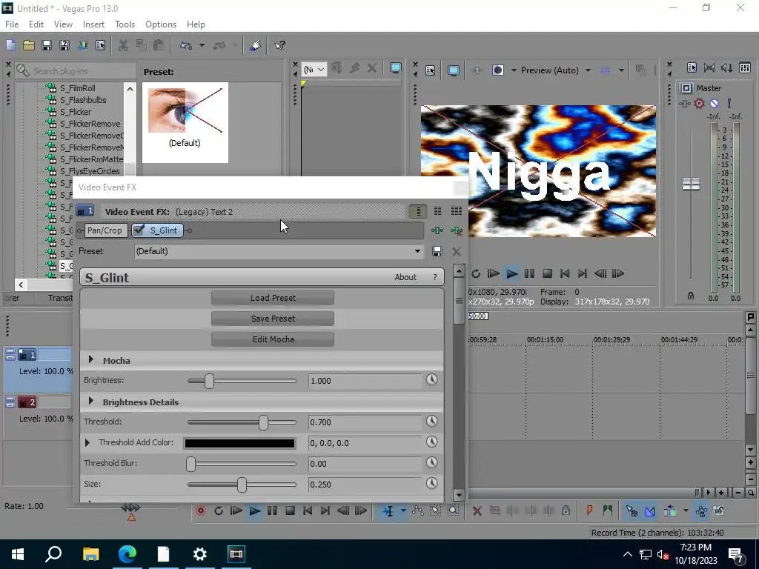Click the About link in S_Glint

405,277
